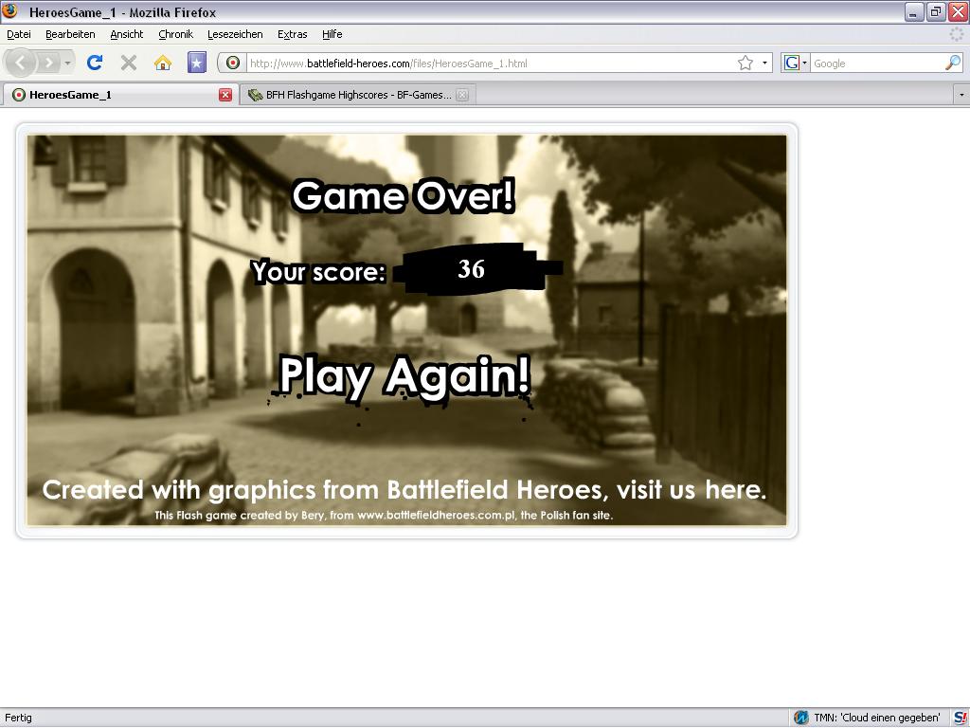Click the TrackMeNot status bar icon
Screen dimensions: 970x728
click(800, 718)
